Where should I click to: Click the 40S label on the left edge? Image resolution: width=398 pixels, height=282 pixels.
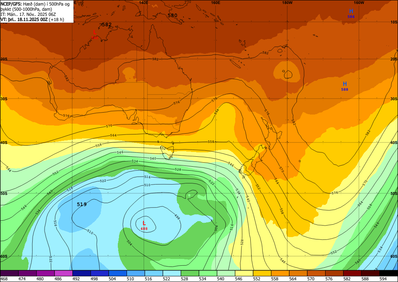pos(4,143)
